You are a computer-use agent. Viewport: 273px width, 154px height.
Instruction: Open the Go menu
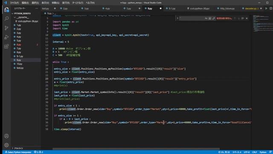pyautogui.click(x=55, y=3)
